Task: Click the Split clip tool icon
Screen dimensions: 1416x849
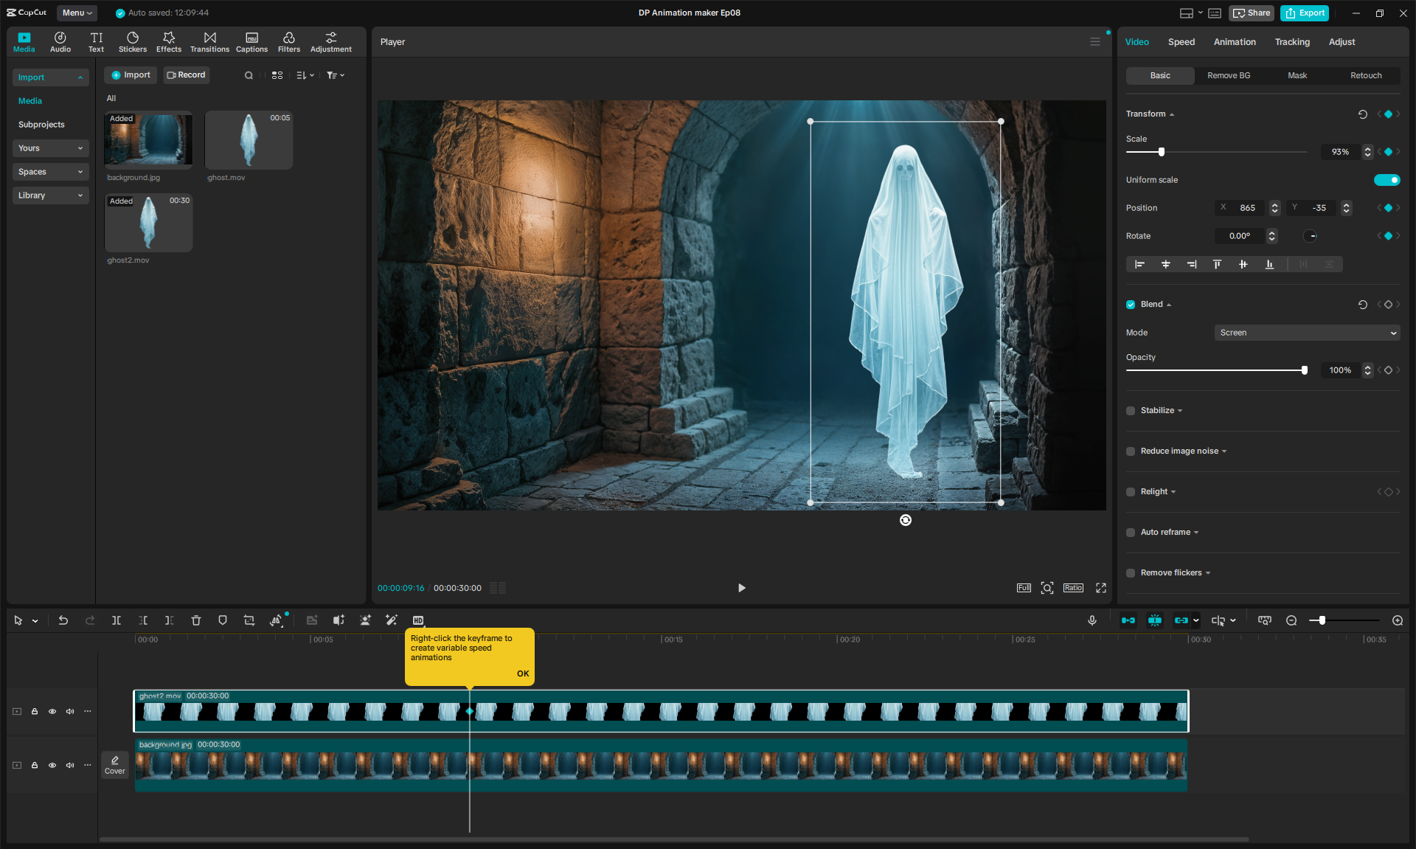Action: click(117, 620)
